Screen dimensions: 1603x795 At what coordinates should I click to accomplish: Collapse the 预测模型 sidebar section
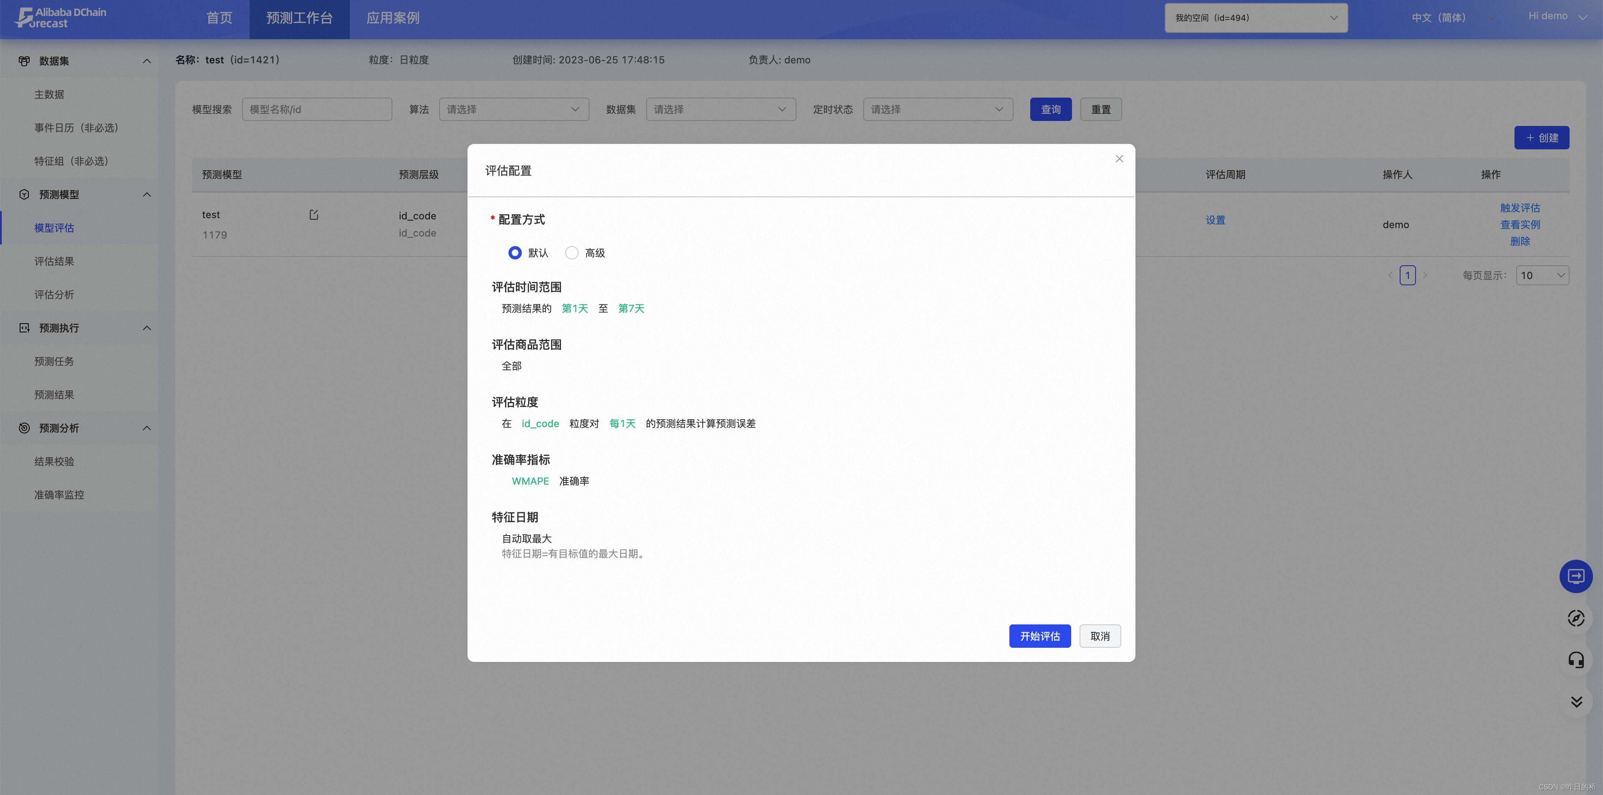147,194
